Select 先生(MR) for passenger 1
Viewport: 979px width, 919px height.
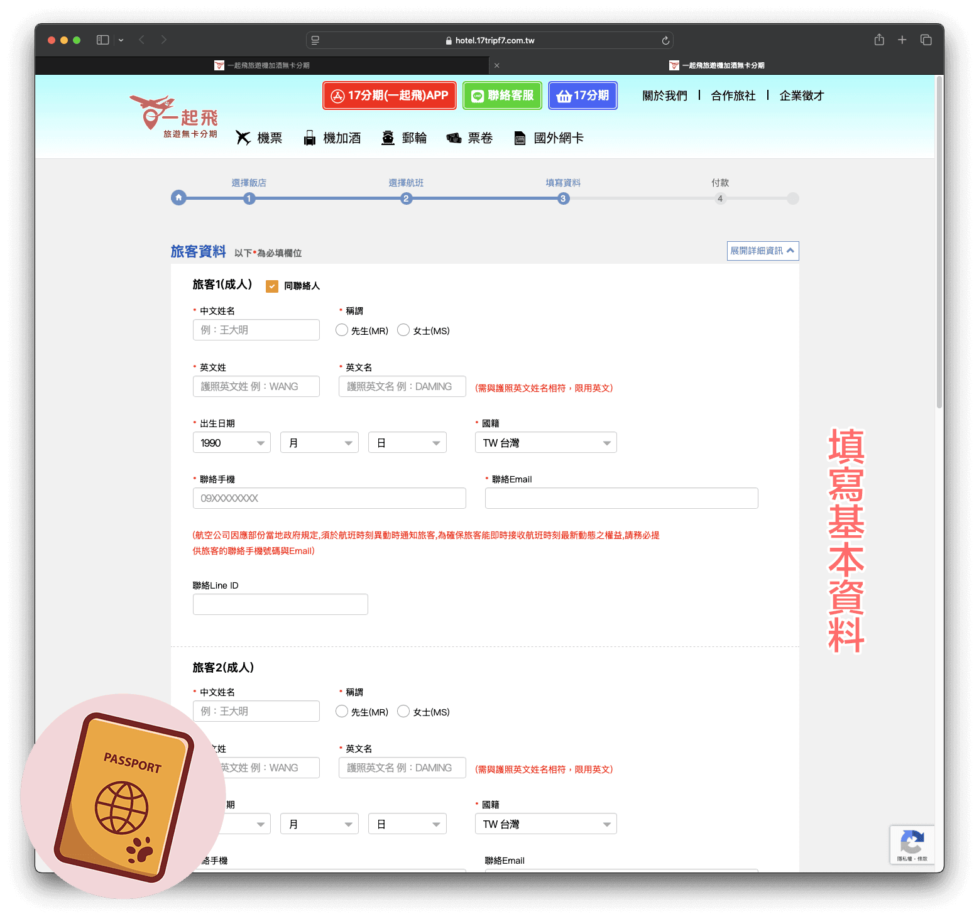coord(342,330)
